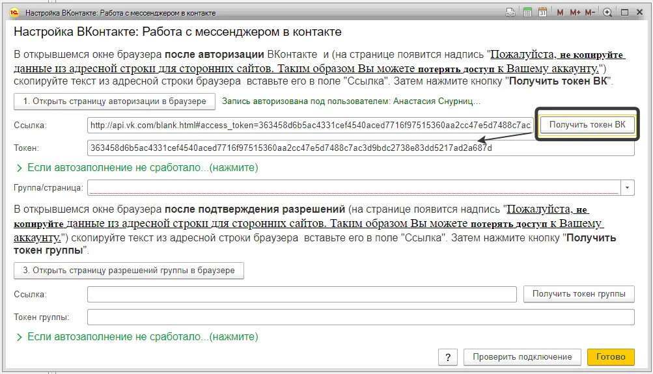
Task: Maximize the settings window
Action: 625,12
